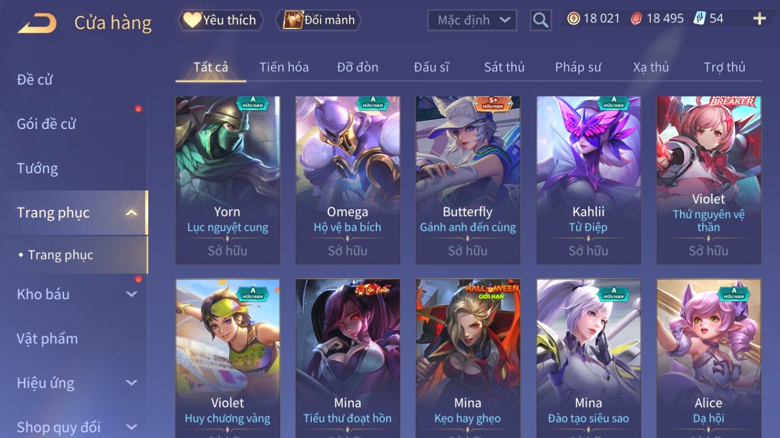The width and height of the screenshot is (780, 438).
Task: Select the Tiến hóa filter tab
Action: coord(284,67)
